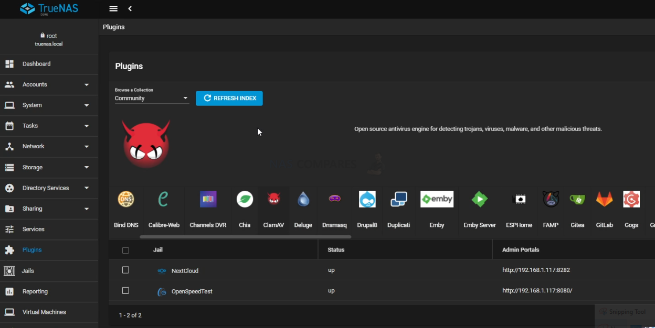This screenshot has height=328, width=655.
Task: Expand the Network menu arrow
Action: [x=87, y=147]
